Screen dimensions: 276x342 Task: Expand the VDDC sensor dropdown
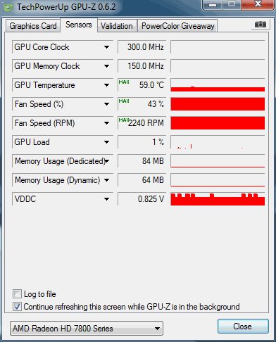(x=107, y=199)
